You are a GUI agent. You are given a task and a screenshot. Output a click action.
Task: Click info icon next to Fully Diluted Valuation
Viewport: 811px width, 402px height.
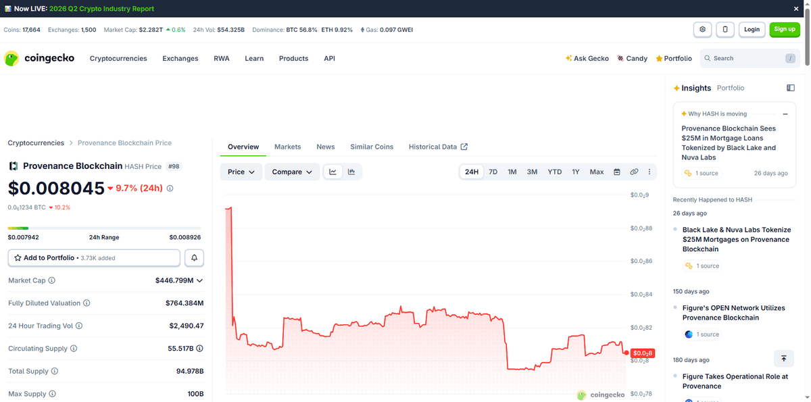pos(87,303)
